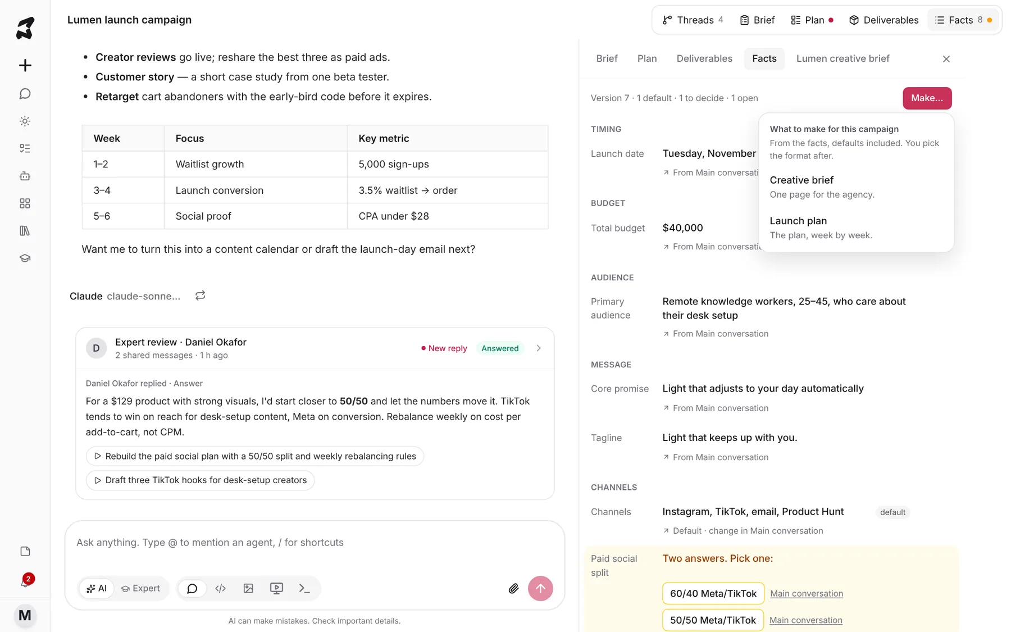
Task: Pick the 50/50 Meta/TikTok split
Action: [713, 620]
